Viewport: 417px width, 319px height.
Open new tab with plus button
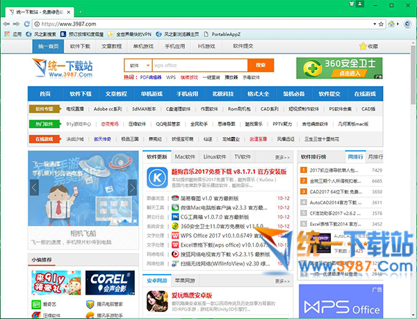(81, 12)
